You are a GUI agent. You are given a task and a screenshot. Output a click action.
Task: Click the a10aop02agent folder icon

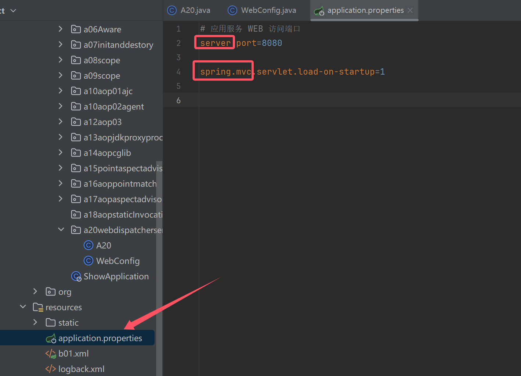[x=76, y=106]
